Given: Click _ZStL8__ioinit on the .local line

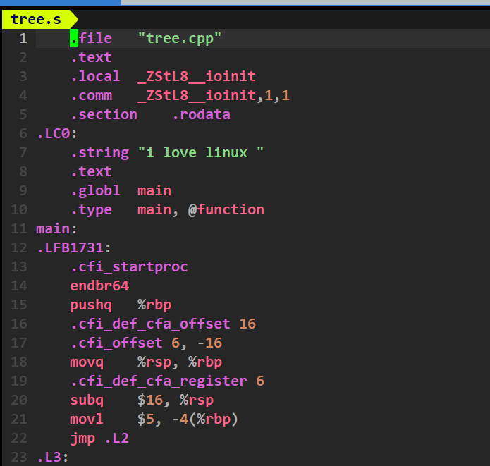Looking at the screenshot, I should coord(197,77).
